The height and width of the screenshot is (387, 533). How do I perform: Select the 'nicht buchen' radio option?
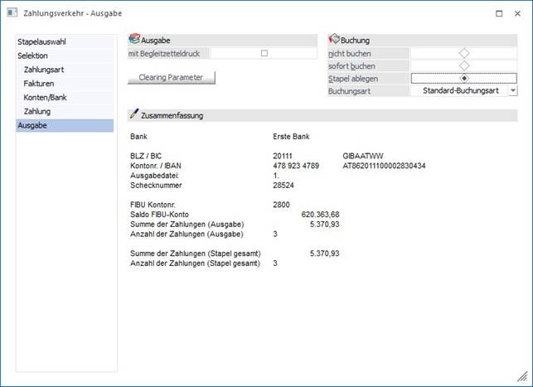click(463, 53)
